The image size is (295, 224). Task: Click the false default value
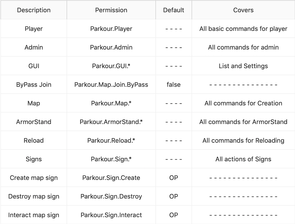coord(174,85)
